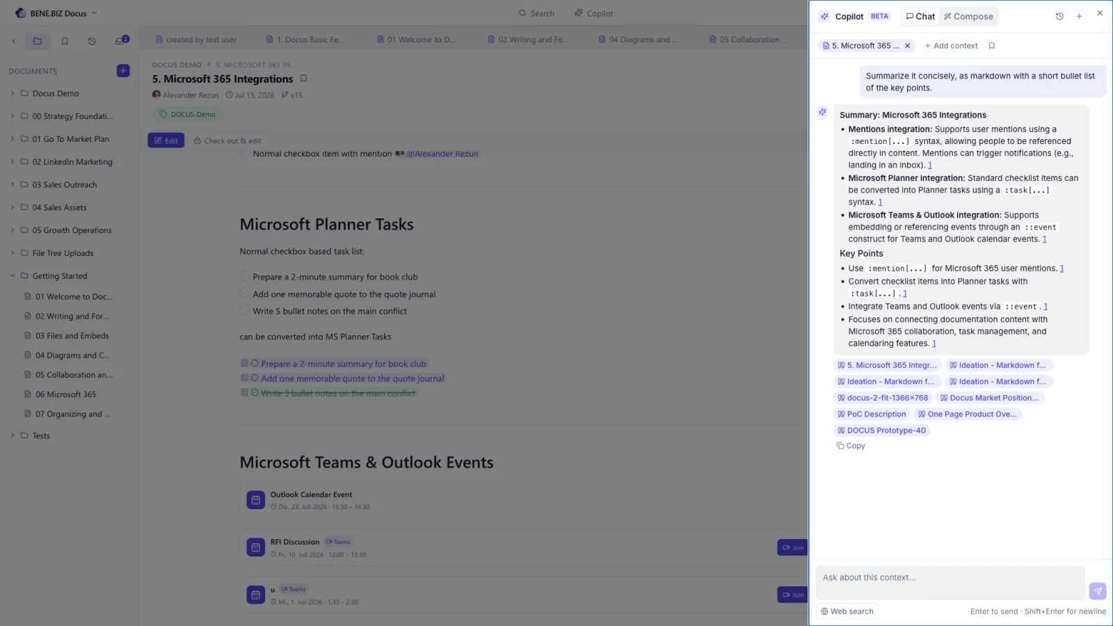Expand the 03 Sales Outreach folder
The image size is (1113, 626).
click(x=12, y=184)
